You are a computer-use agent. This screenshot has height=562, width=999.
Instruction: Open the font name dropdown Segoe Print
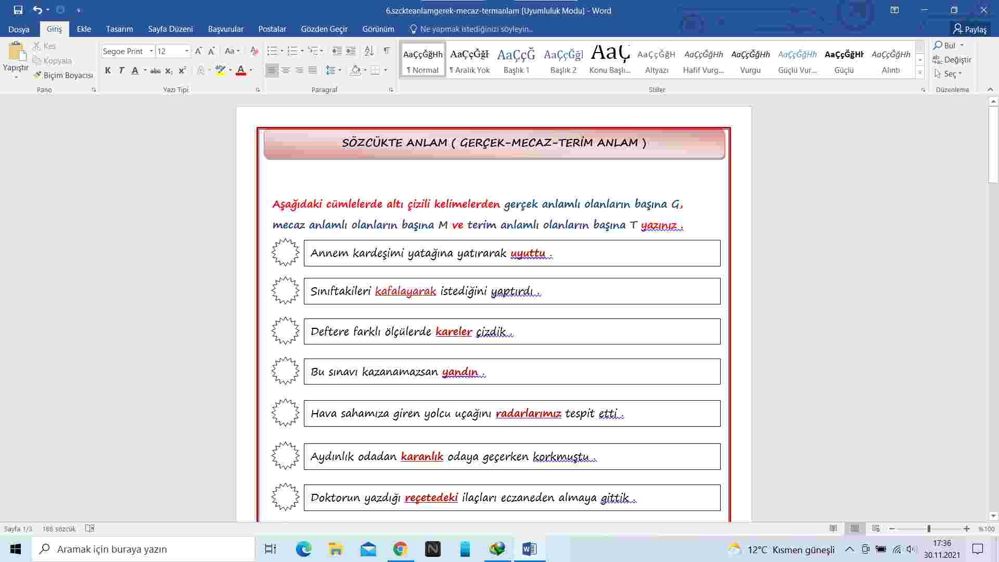point(151,51)
